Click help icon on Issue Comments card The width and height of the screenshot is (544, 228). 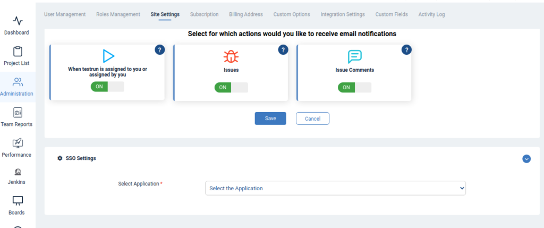point(406,49)
